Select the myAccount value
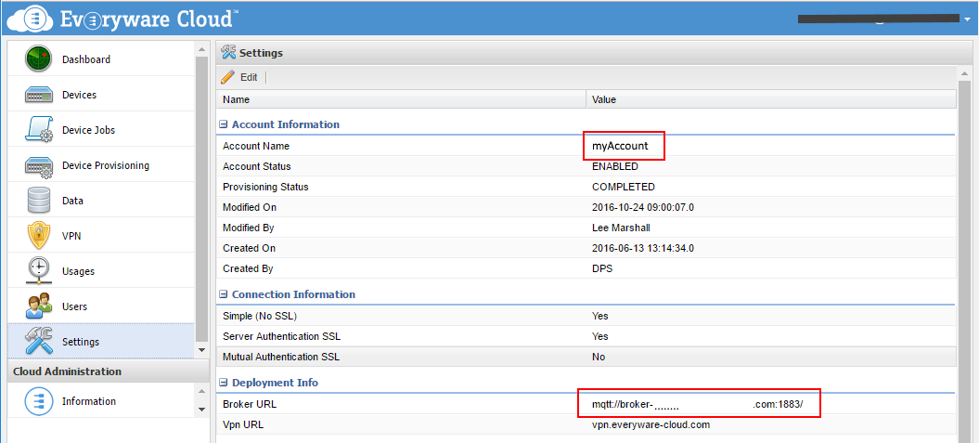The width and height of the screenshot is (979, 443). (620, 146)
